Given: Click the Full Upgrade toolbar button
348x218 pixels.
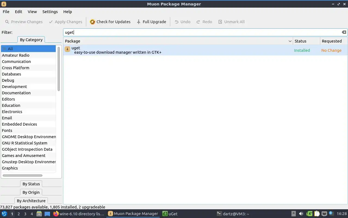Looking at the screenshot, I should point(151,22).
